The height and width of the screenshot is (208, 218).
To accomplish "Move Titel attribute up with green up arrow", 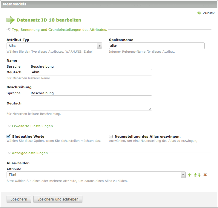I will pos(195,175).
